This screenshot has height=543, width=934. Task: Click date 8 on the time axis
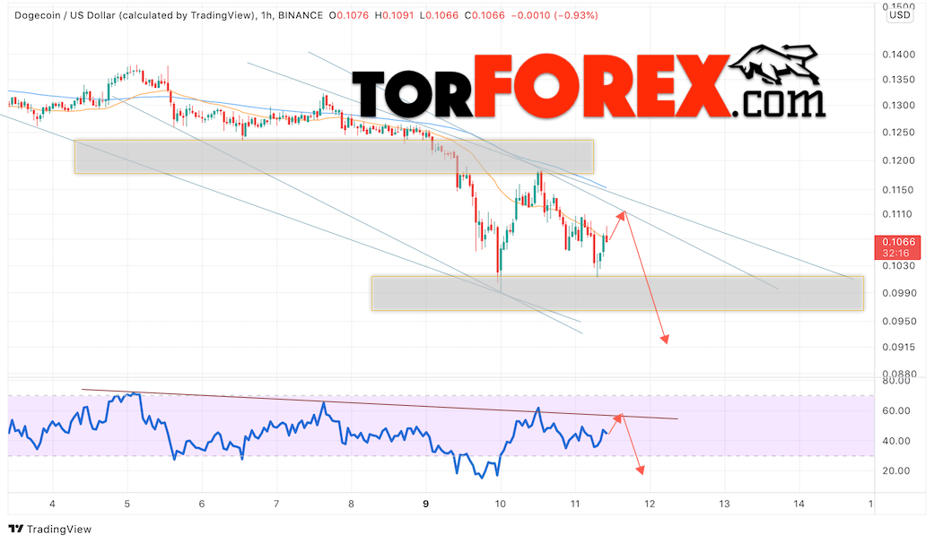[x=351, y=504]
